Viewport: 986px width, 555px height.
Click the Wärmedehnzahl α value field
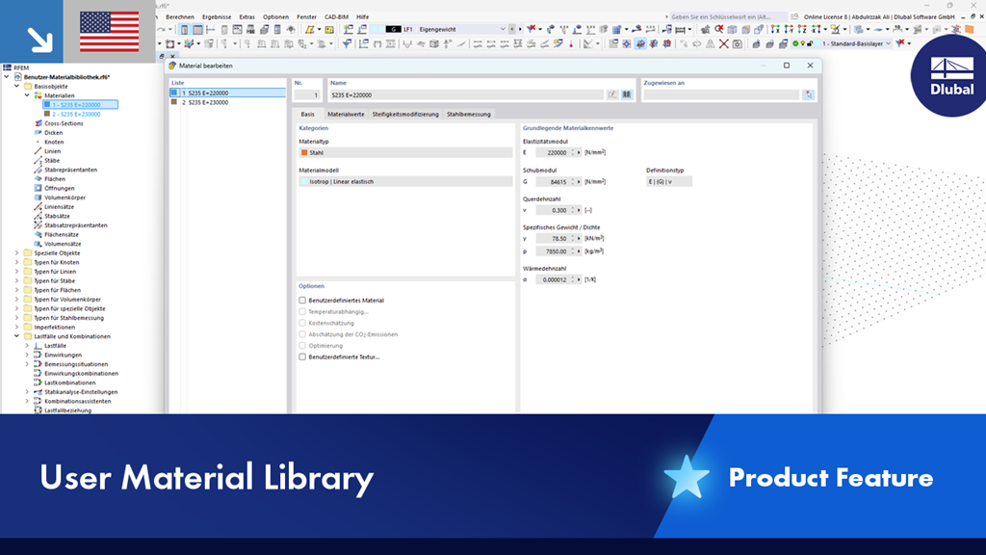pos(552,279)
